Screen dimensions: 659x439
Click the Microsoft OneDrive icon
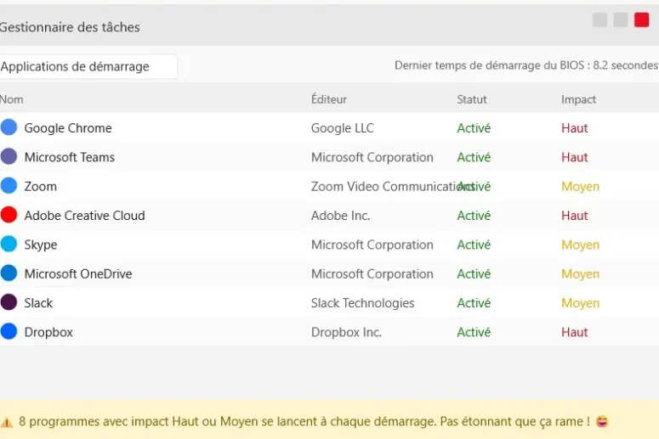tap(9, 273)
